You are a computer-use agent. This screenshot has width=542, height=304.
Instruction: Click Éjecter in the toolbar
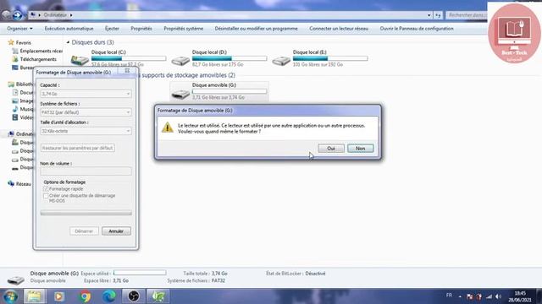click(x=112, y=29)
